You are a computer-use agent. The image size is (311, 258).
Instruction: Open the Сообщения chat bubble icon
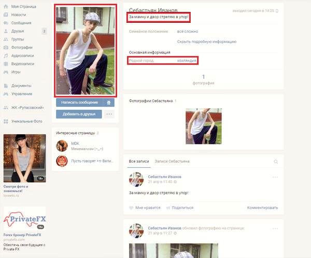pos(6,23)
